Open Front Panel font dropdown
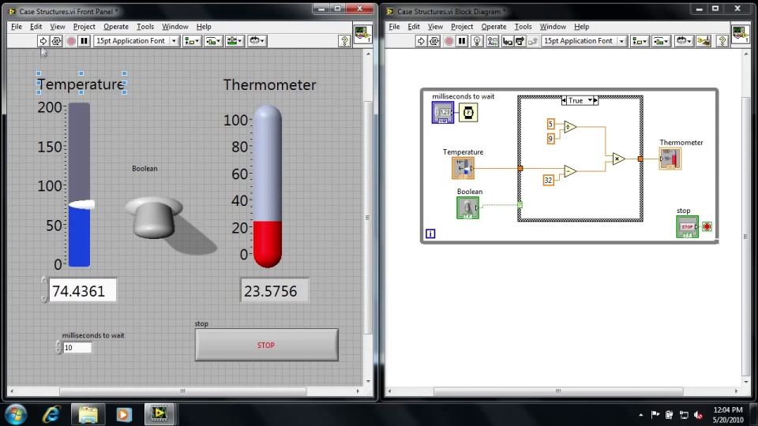This screenshot has height=426, width=758. pyautogui.click(x=174, y=41)
